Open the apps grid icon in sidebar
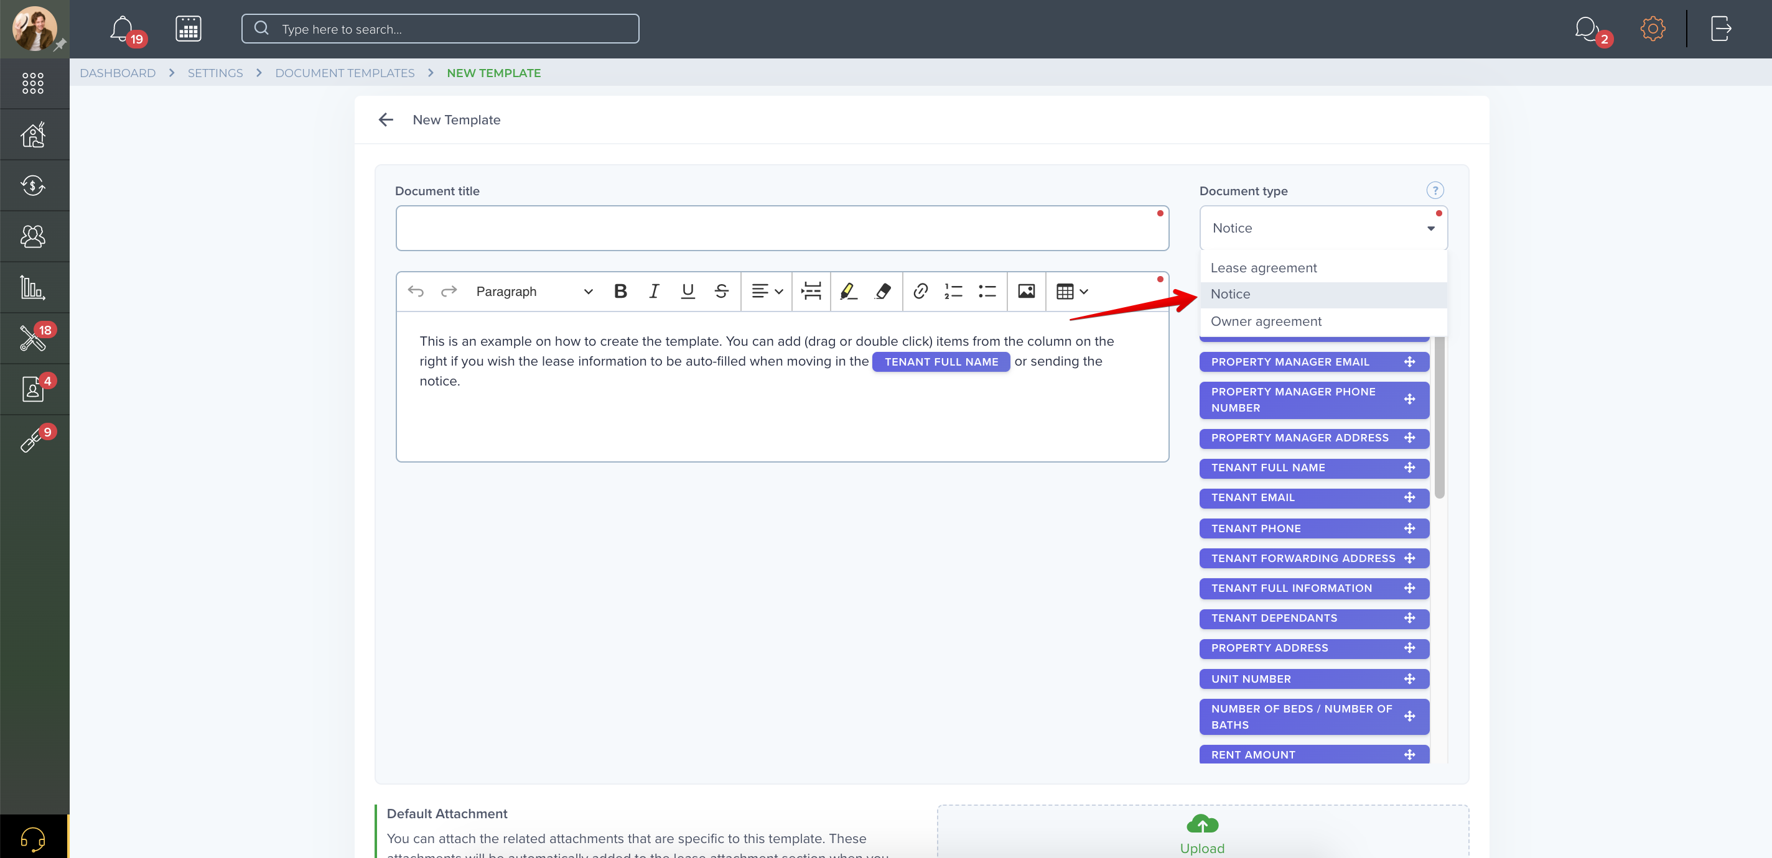The image size is (1772, 858). 33,83
